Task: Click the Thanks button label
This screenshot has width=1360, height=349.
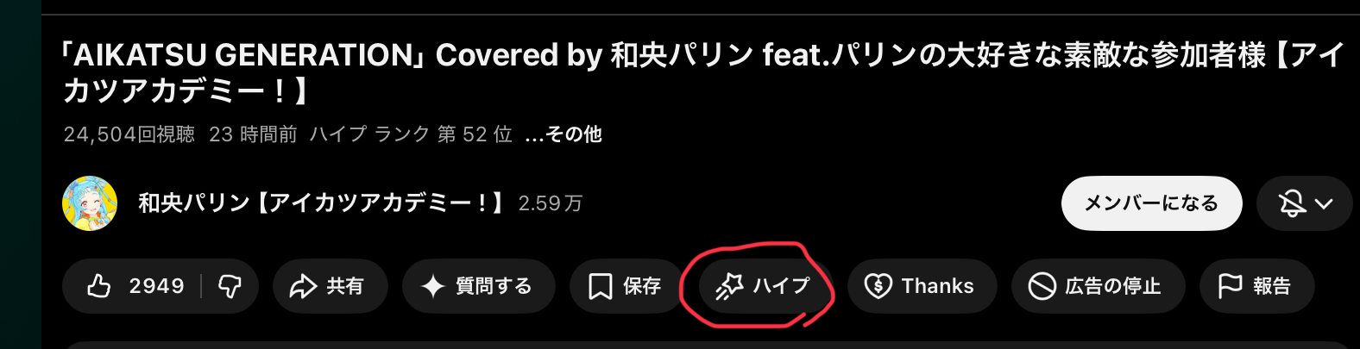Action: point(937,286)
